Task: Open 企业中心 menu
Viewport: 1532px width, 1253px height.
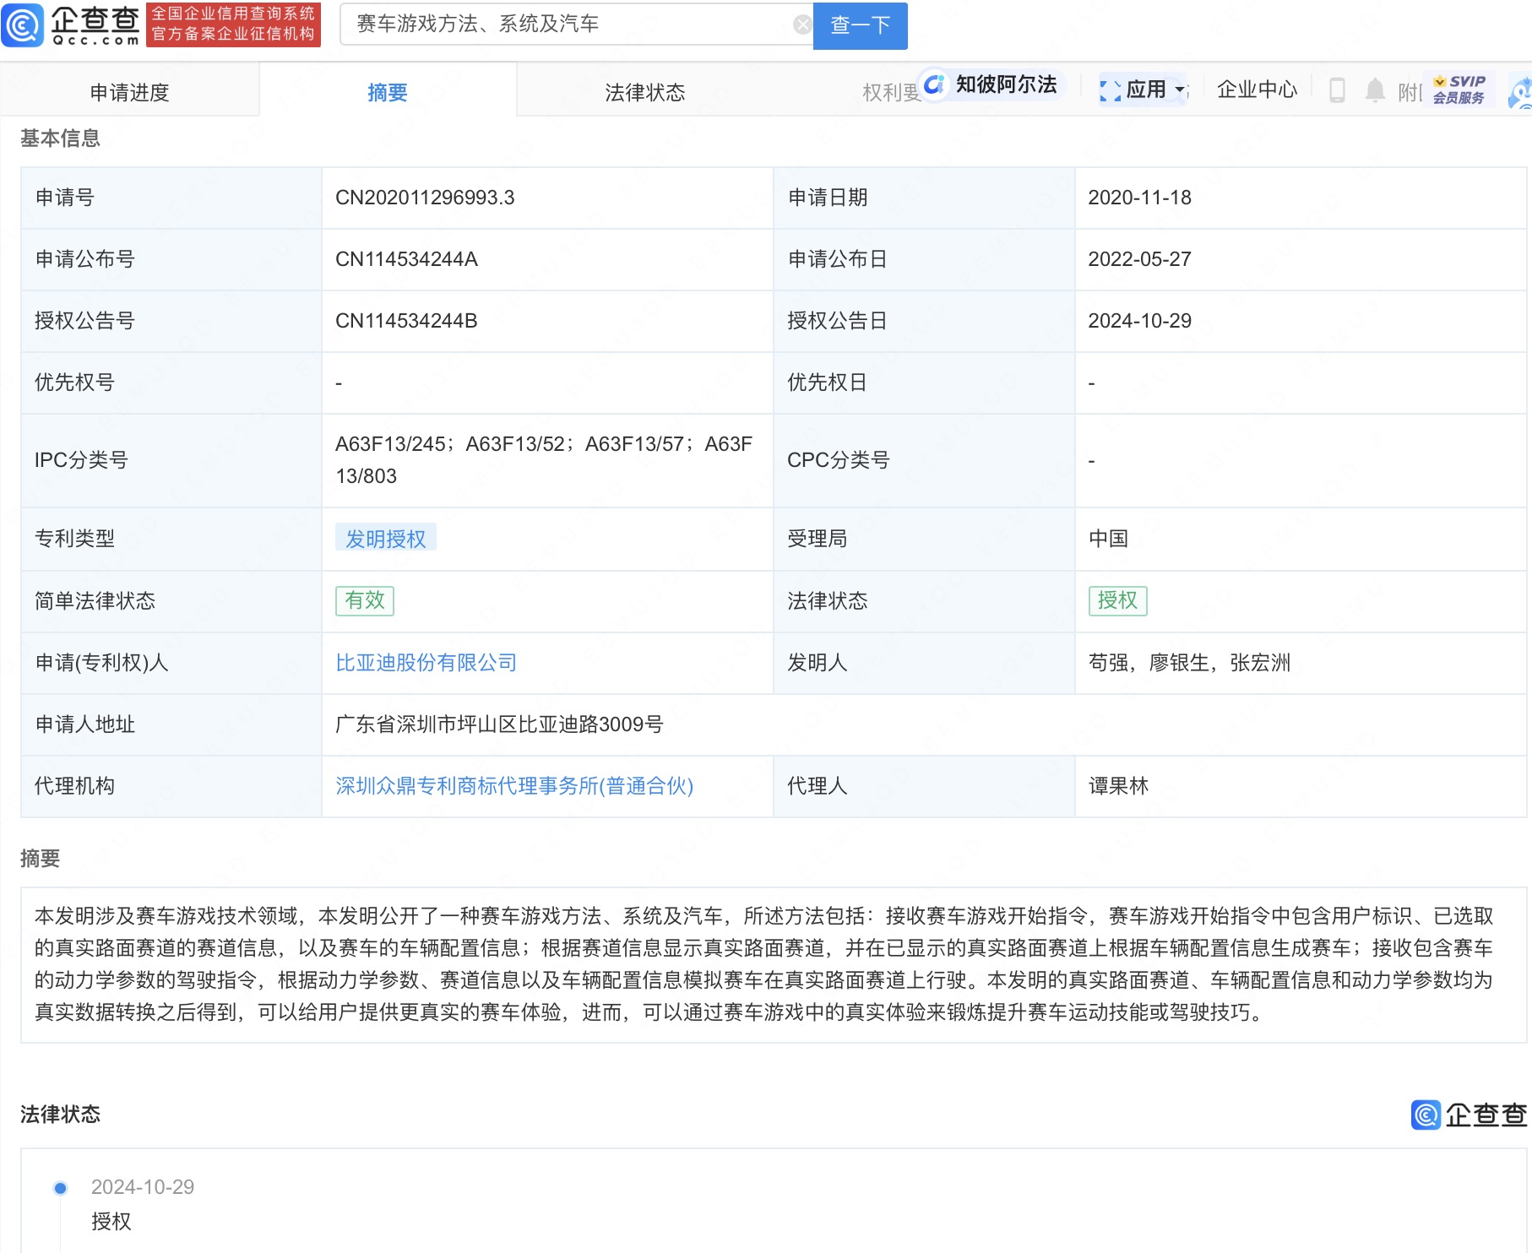Action: point(1257,89)
